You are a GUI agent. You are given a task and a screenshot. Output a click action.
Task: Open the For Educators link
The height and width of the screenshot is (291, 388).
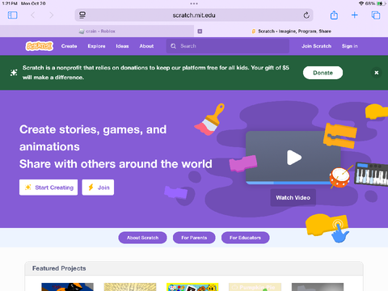245,238
